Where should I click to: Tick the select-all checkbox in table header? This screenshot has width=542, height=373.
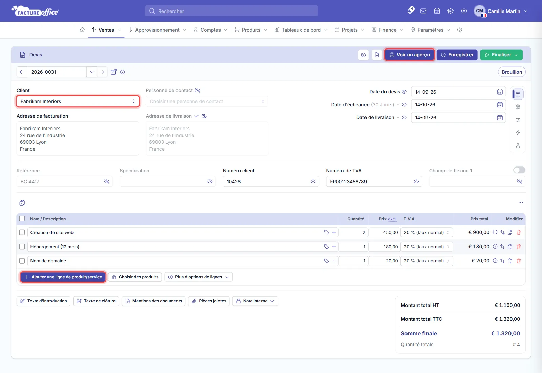pos(22,218)
